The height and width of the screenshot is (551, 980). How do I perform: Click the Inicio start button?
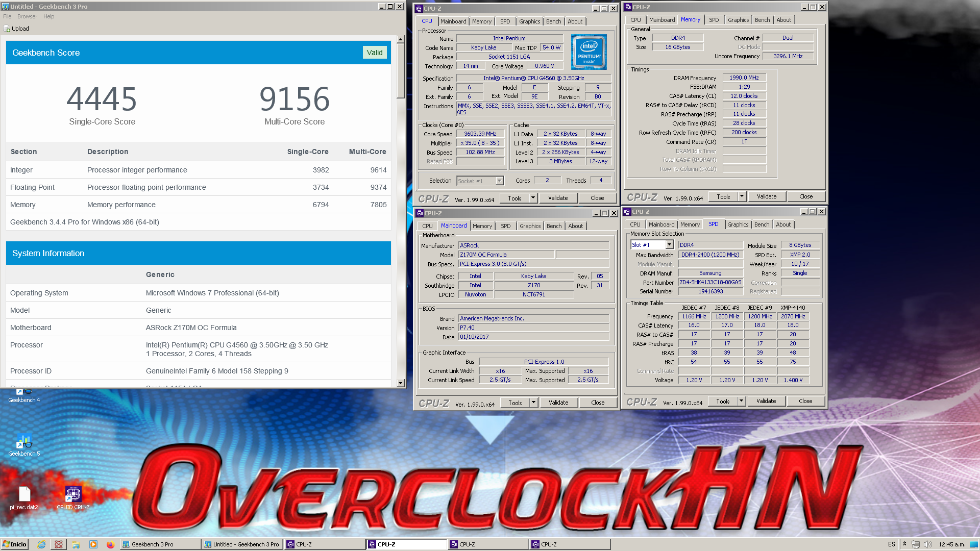[14, 544]
